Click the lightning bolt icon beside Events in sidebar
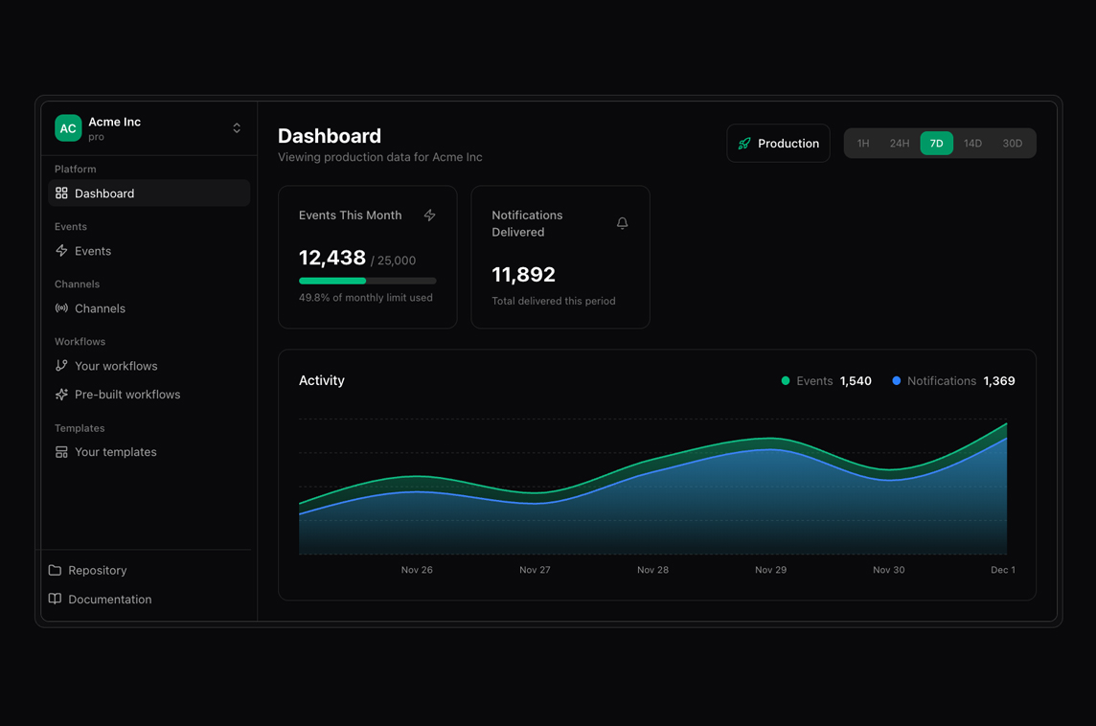This screenshot has height=726, width=1096. point(61,251)
